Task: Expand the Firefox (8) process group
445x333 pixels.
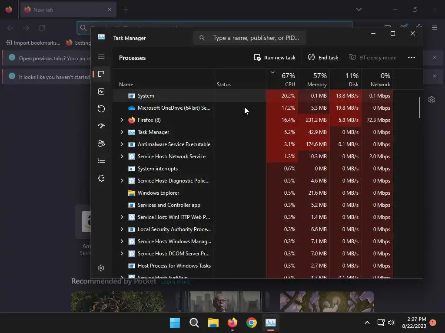Action: (122, 120)
